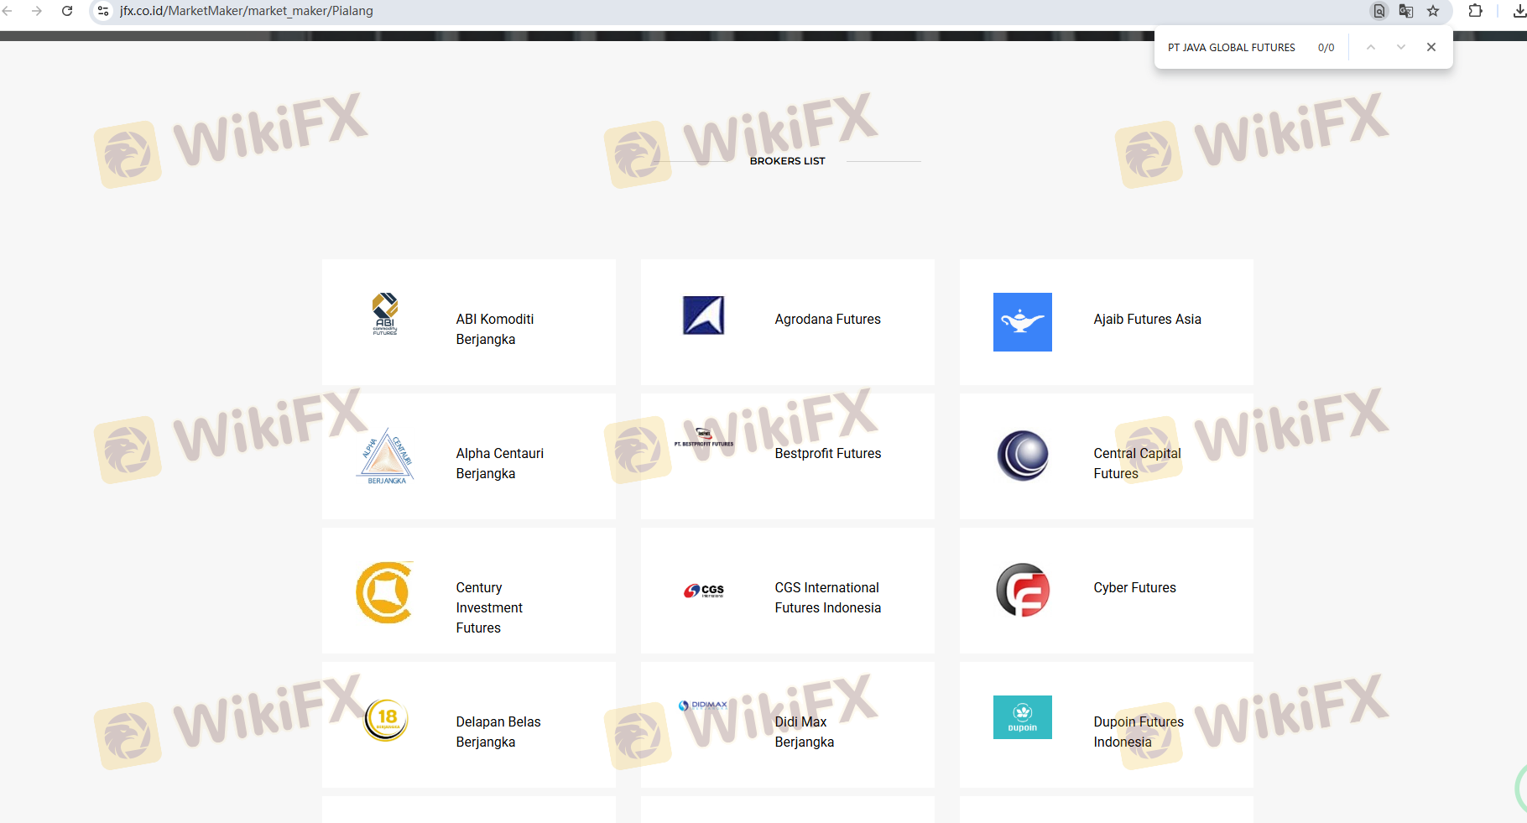
Task: Click the Ajaib Futures Asia lamp logo
Action: pos(1022,322)
